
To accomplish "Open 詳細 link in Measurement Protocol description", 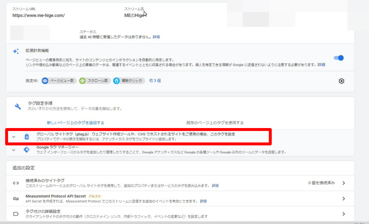I will coord(203,201).
